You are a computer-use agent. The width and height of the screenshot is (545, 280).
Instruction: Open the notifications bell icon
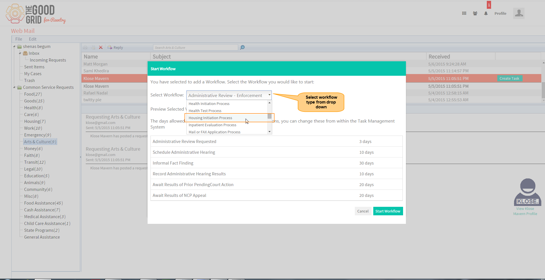point(486,13)
